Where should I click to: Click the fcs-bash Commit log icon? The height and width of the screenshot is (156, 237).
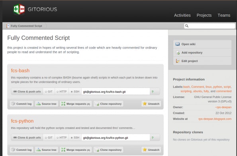(x=13, y=103)
